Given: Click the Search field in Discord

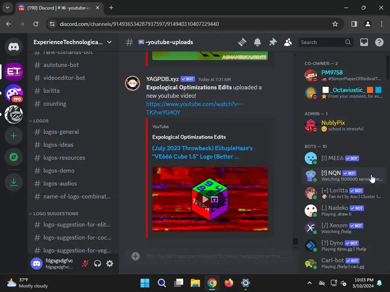Looking at the screenshot, I should 325,42.
